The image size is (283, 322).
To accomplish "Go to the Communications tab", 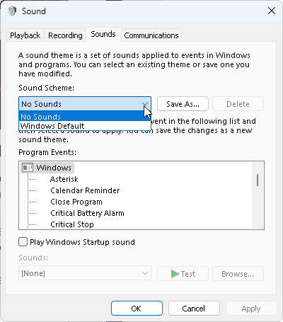I will pos(151,35).
